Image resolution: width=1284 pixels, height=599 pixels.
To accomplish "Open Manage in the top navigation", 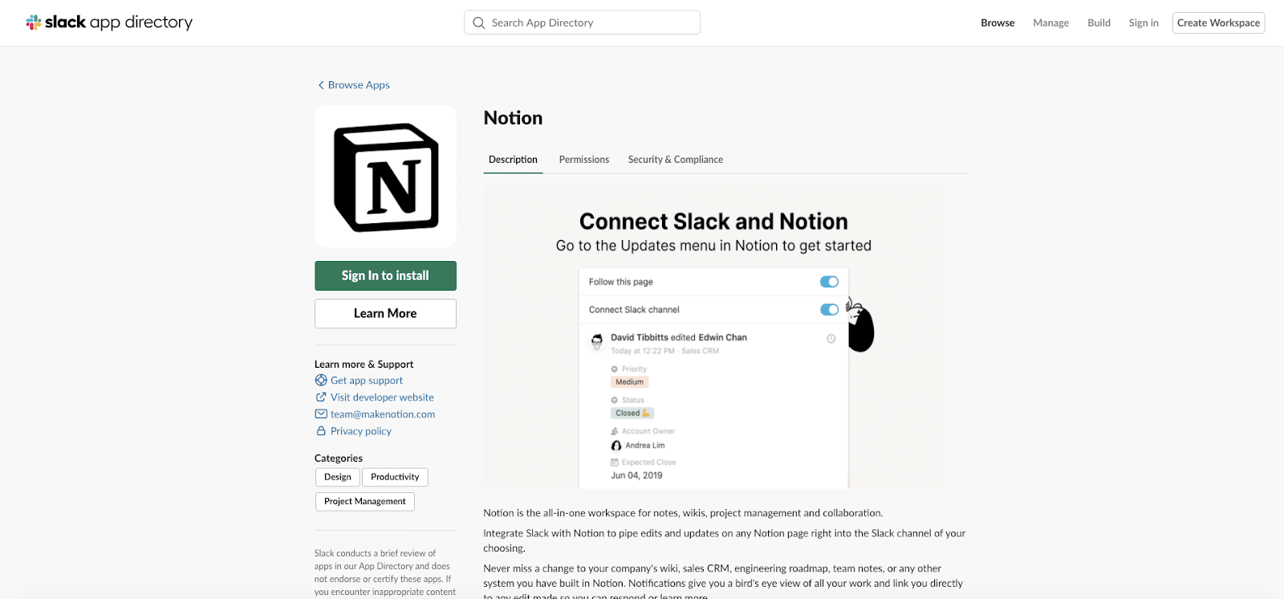I will (1051, 22).
